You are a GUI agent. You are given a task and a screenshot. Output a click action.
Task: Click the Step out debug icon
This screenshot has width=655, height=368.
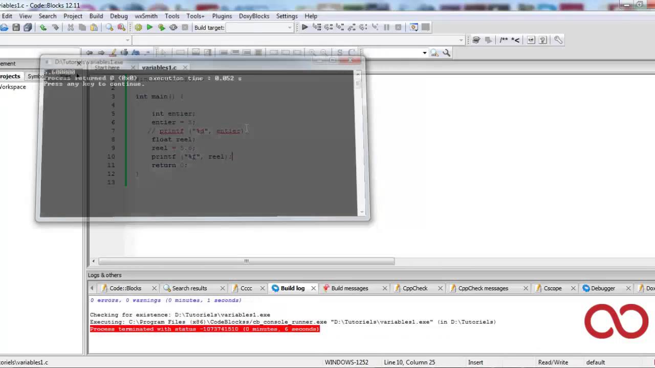pyautogui.click(x=352, y=28)
